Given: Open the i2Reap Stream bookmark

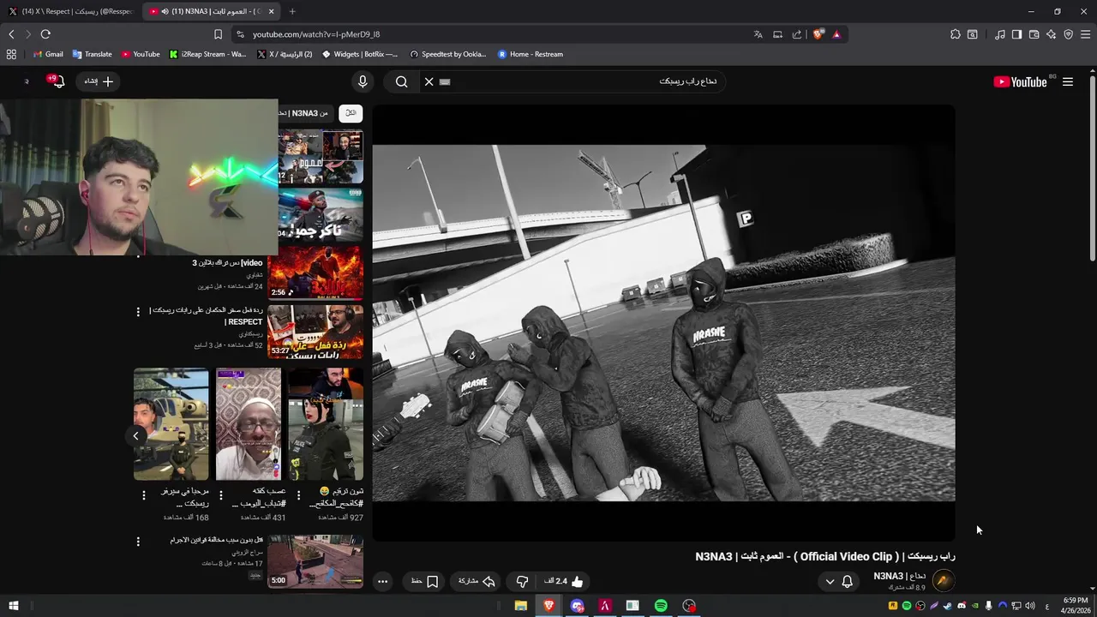Looking at the screenshot, I should point(207,54).
